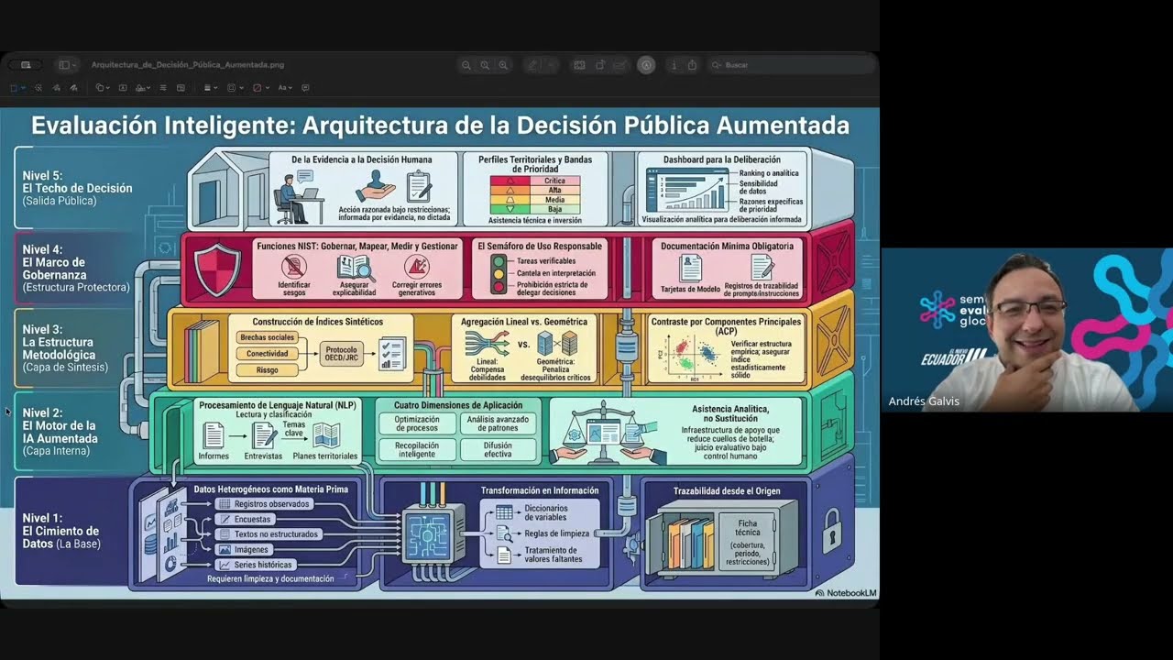The width and height of the screenshot is (1173, 660).
Task: Click 'Tarjetas de Modelo' document icon
Action: tap(691, 268)
